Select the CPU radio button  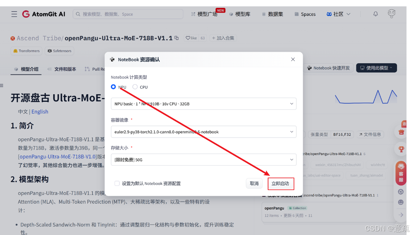click(135, 86)
